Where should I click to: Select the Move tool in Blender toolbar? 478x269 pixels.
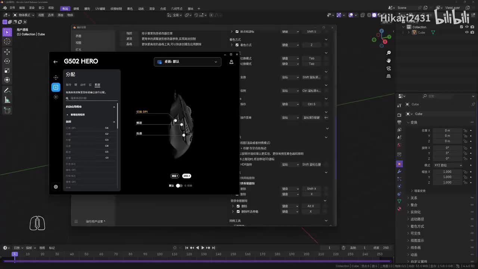tap(7, 52)
